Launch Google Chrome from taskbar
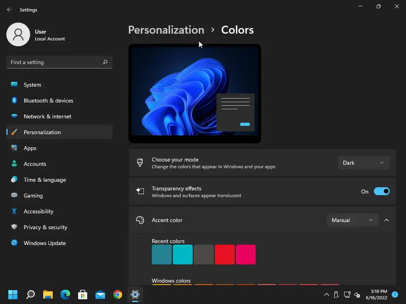This screenshot has width=406, height=304. (x=117, y=294)
